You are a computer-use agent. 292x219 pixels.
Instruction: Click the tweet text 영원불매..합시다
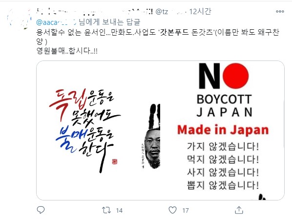pyautogui.click(x=67, y=51)
